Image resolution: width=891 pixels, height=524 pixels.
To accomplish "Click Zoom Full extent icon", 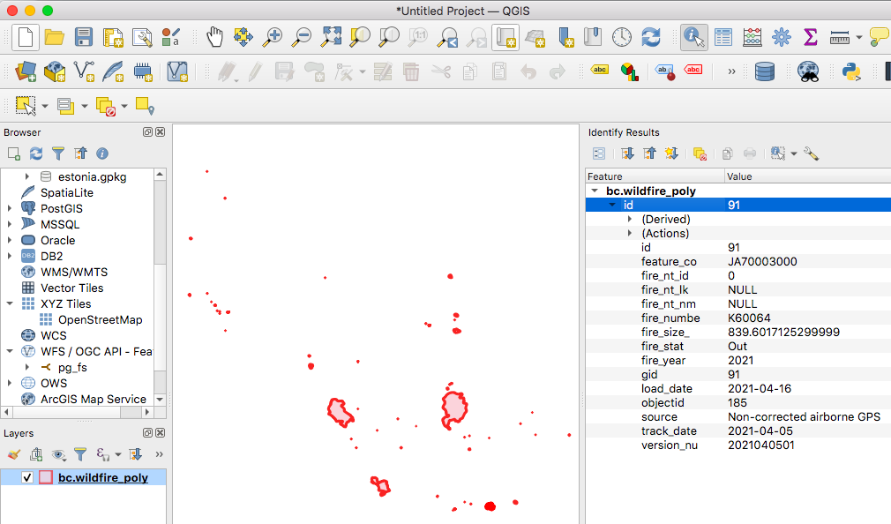I will [331, 38].
